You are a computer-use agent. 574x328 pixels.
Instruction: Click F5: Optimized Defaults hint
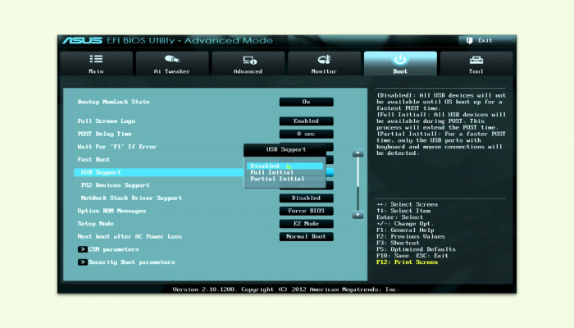point(416,249)
